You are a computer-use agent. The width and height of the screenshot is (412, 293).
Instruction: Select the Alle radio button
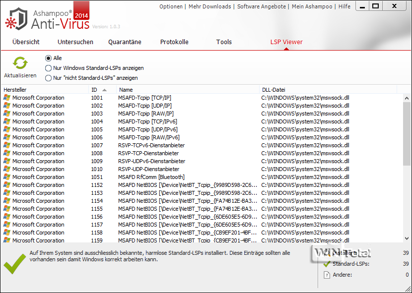pyautogui.click(x=48, y=59)
